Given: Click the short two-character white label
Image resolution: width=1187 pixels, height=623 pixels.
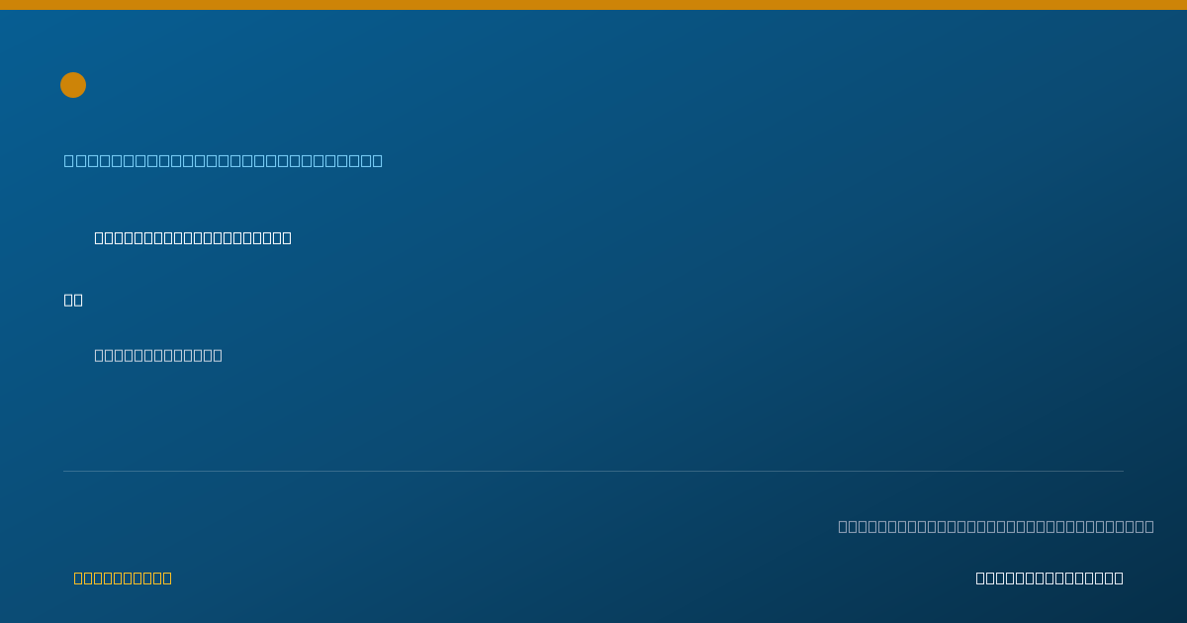Looking at the screenshot, I should coord(73,300).
